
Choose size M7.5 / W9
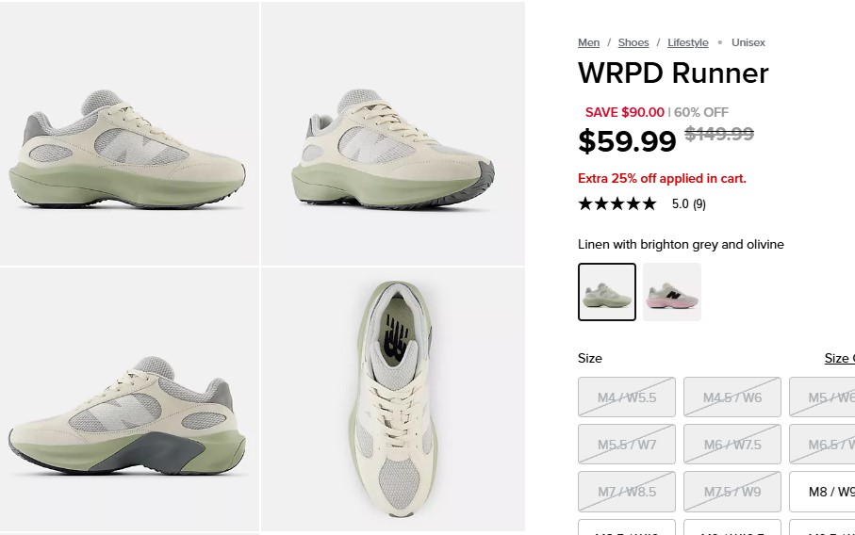pyautogui.click(x=732, y=492)
